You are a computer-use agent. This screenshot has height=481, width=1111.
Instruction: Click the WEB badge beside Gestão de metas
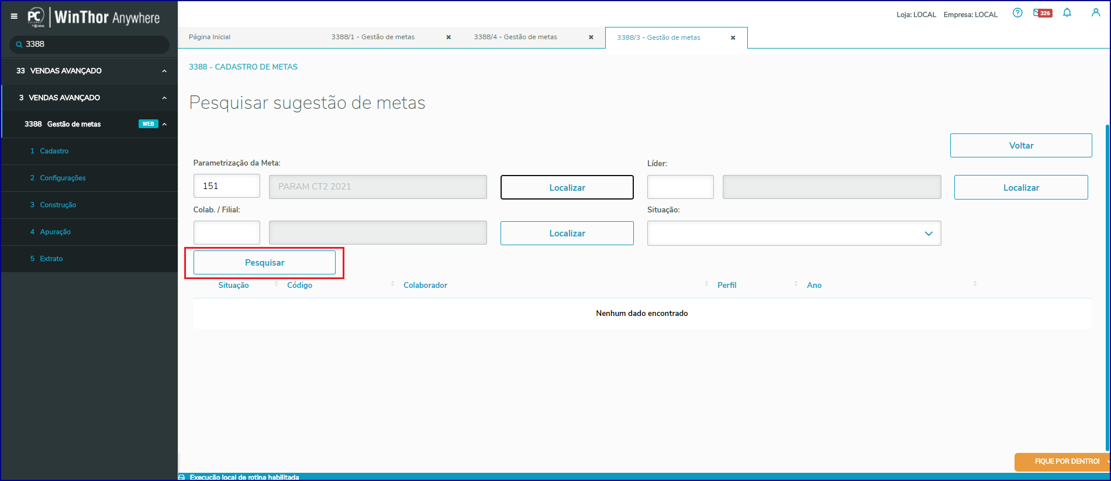pyautogui.click(x=149, y=124)
